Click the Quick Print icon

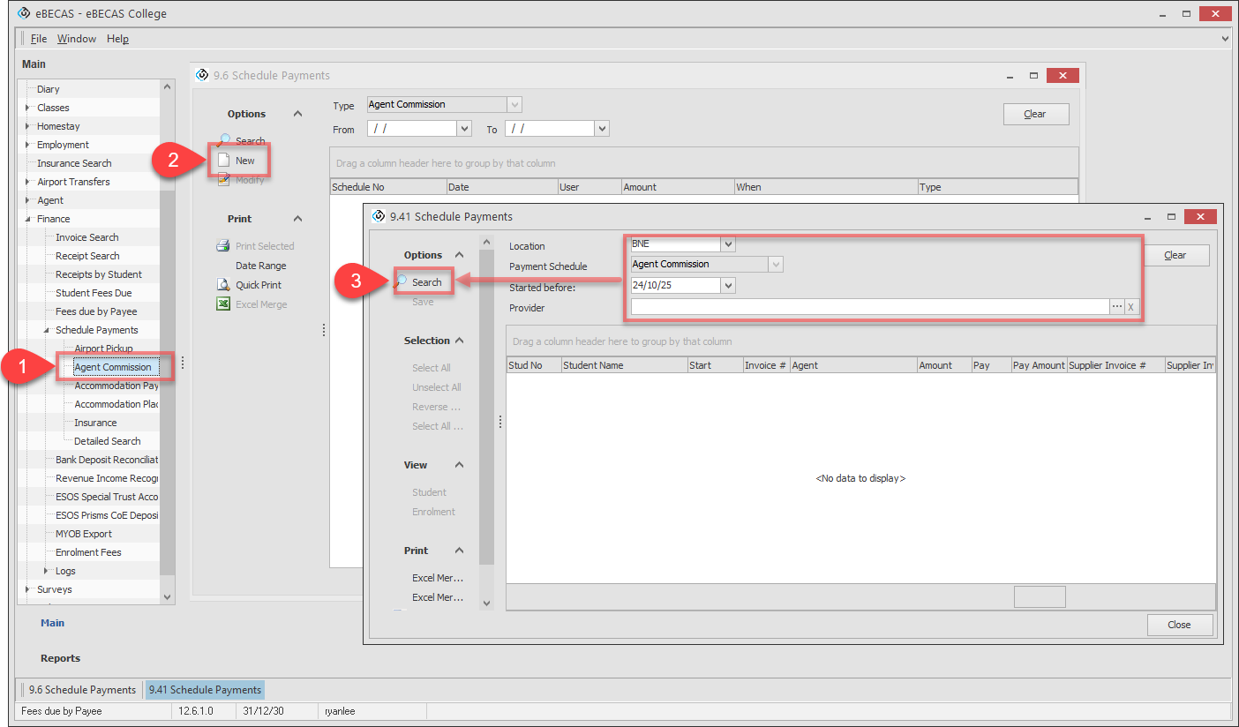224,285
